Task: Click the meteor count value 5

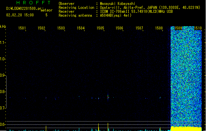Action: point(47,15)
